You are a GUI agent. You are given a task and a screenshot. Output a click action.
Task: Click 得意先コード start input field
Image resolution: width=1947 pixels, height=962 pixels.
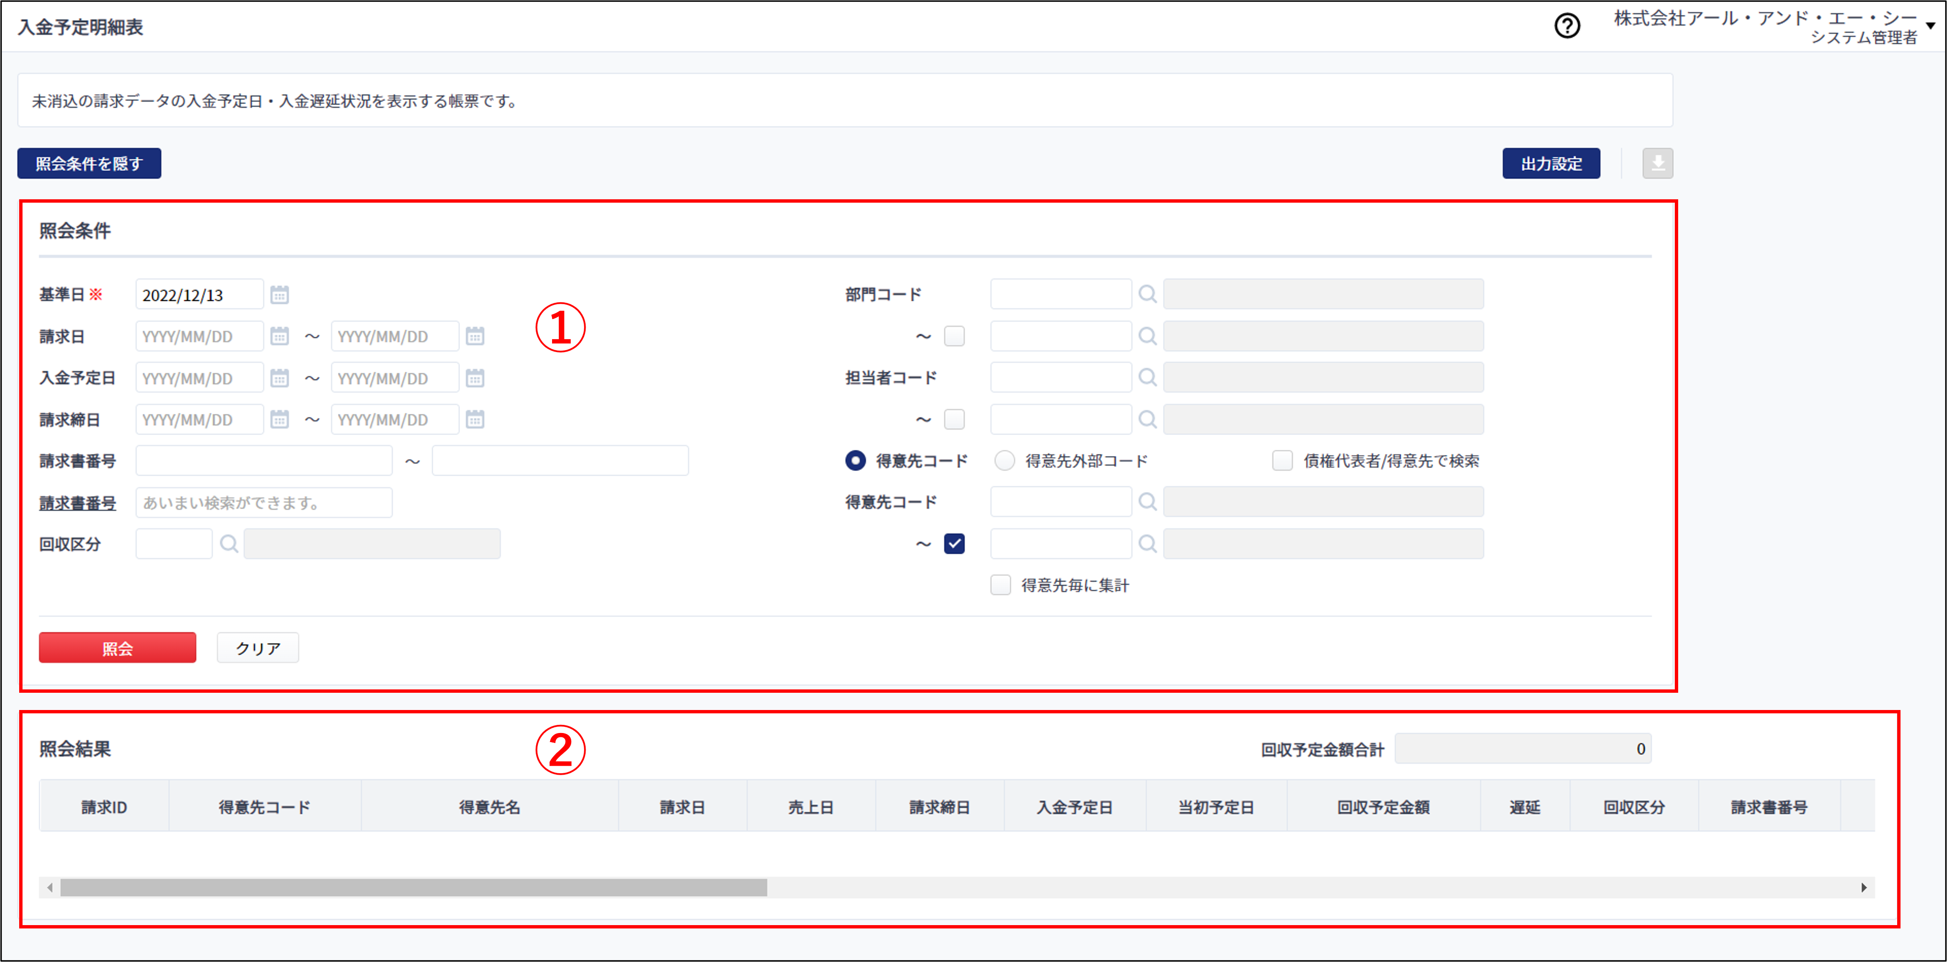click(1060, 502)
